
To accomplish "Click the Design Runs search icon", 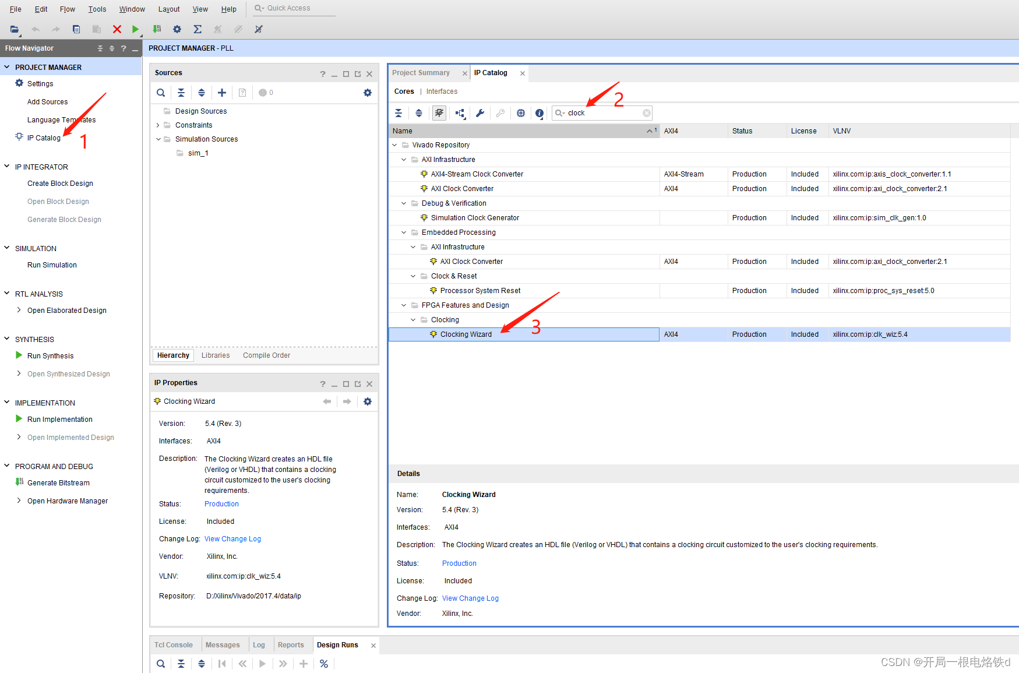I will (161, 664).
